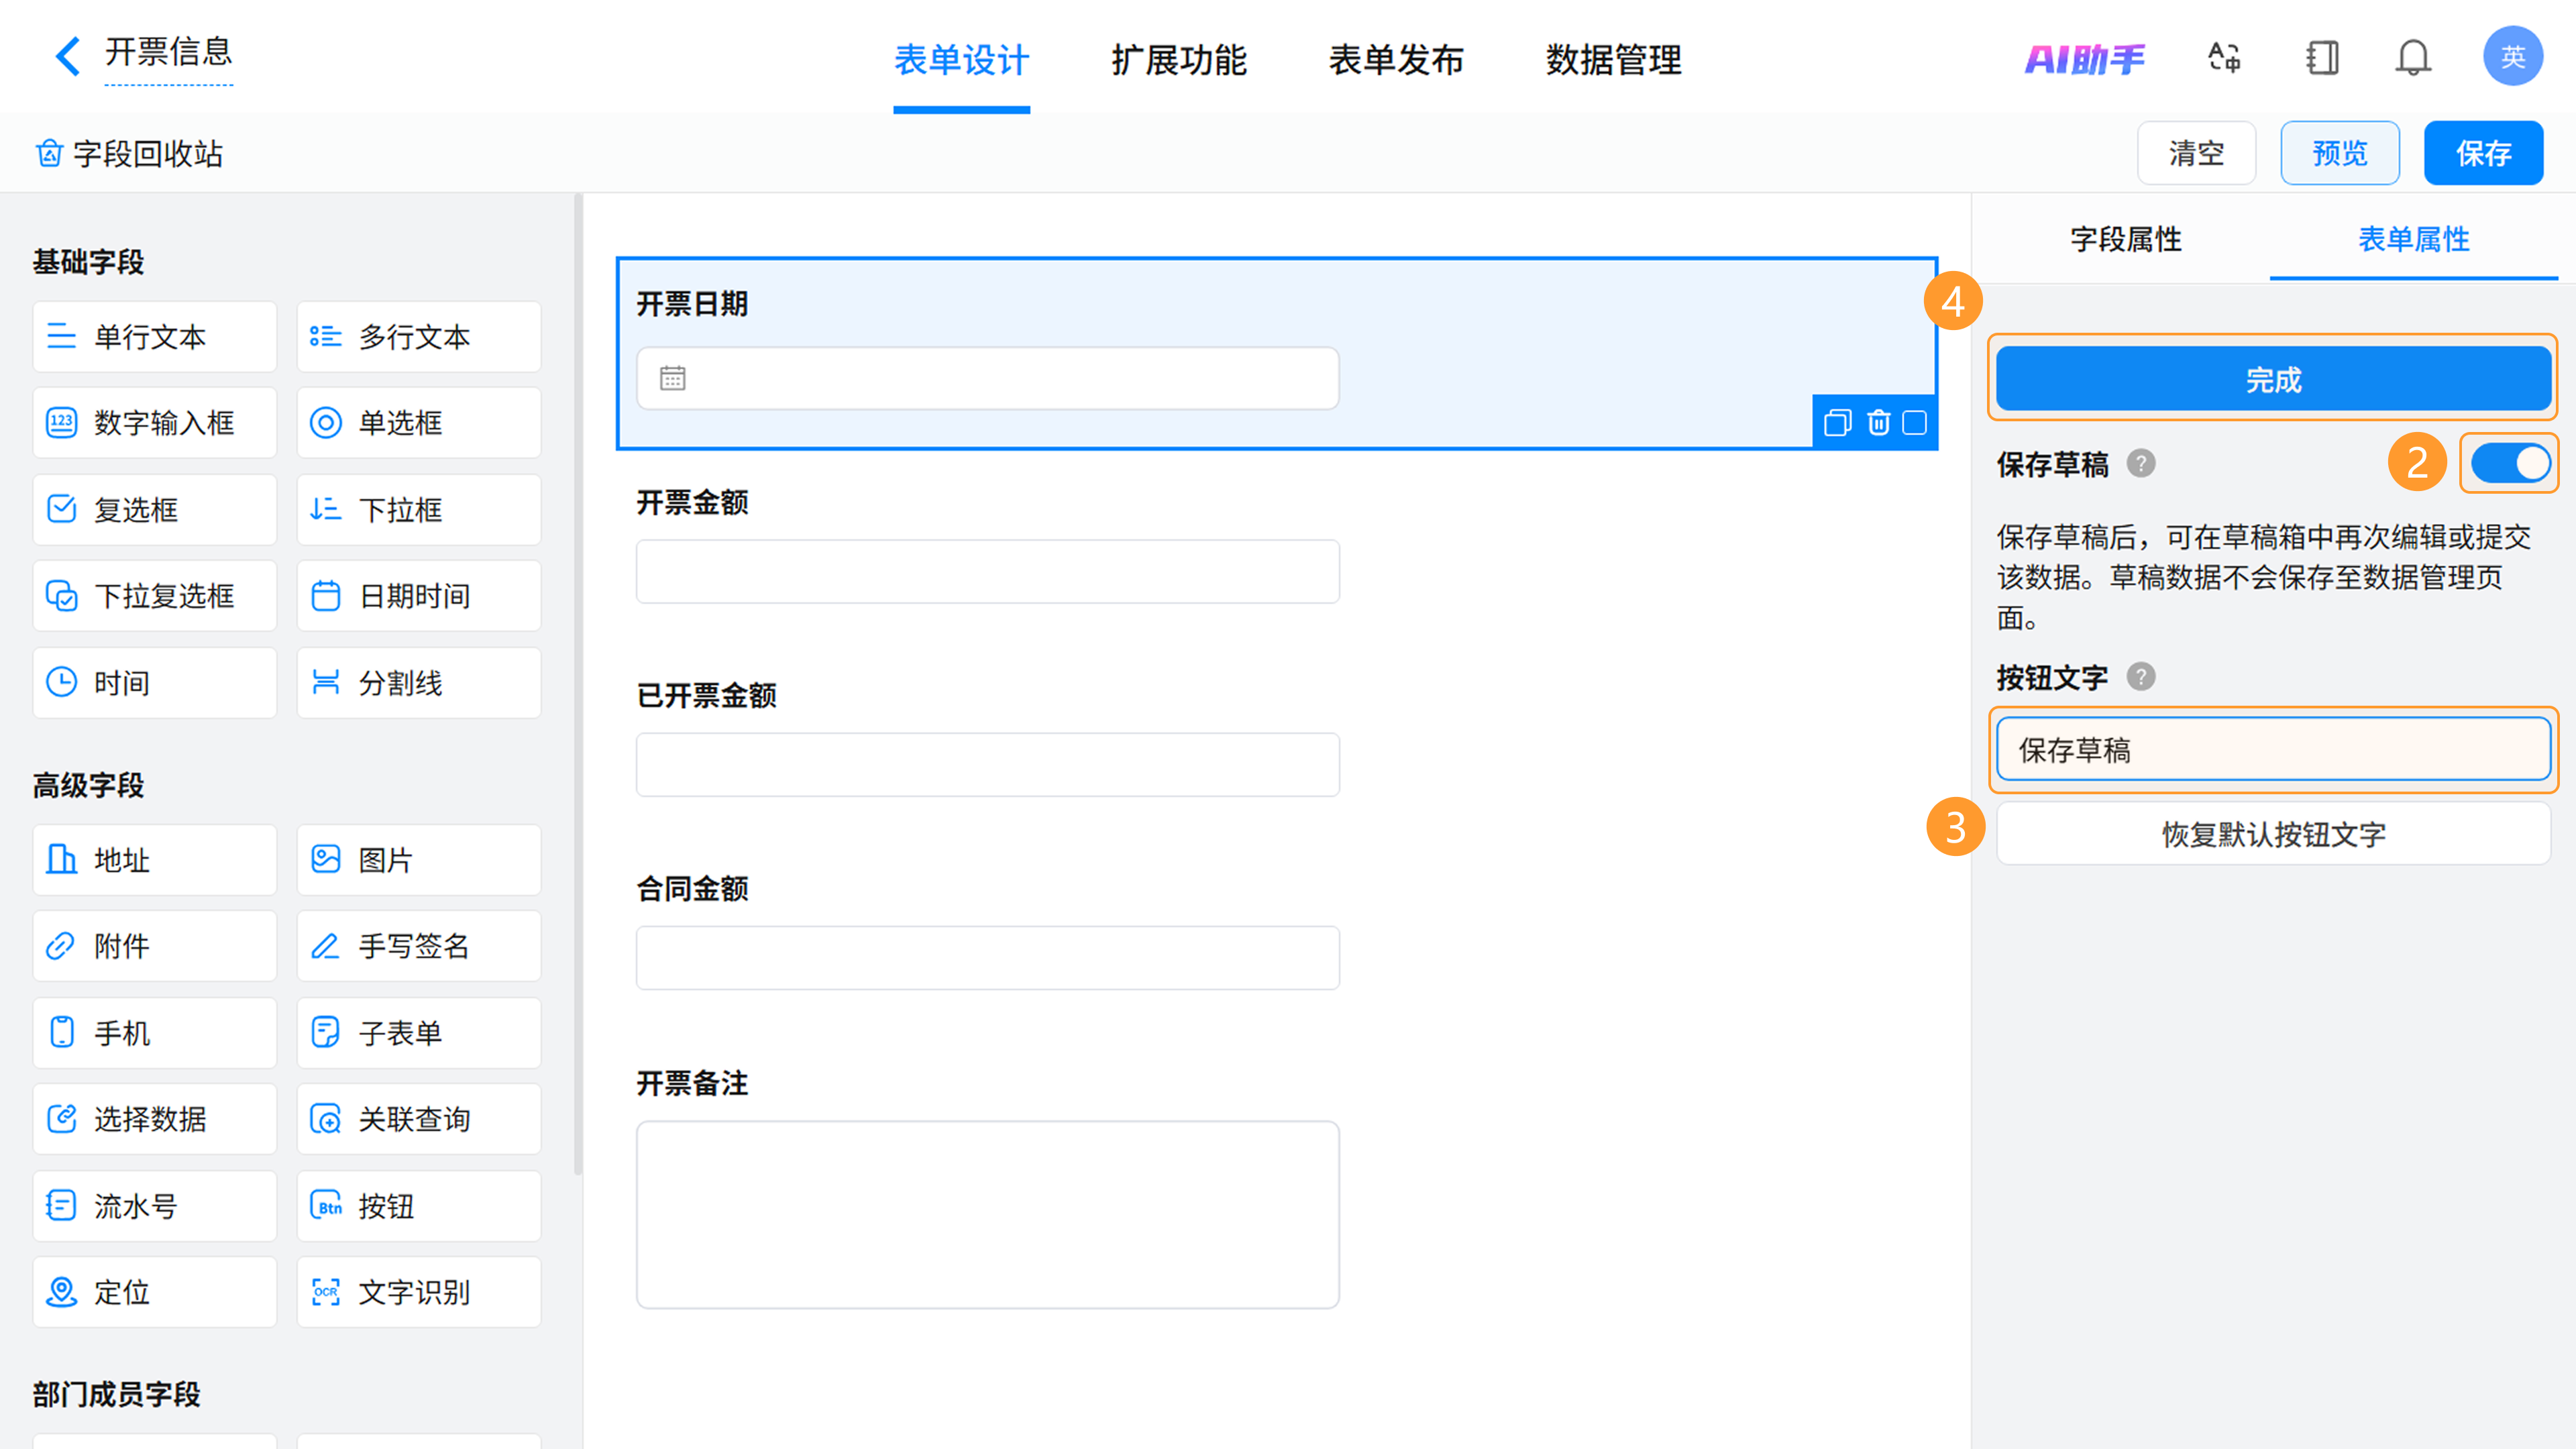Add a 单行文本 field
Viewport: 2576px width, 1449px height.
pos(154,337)
